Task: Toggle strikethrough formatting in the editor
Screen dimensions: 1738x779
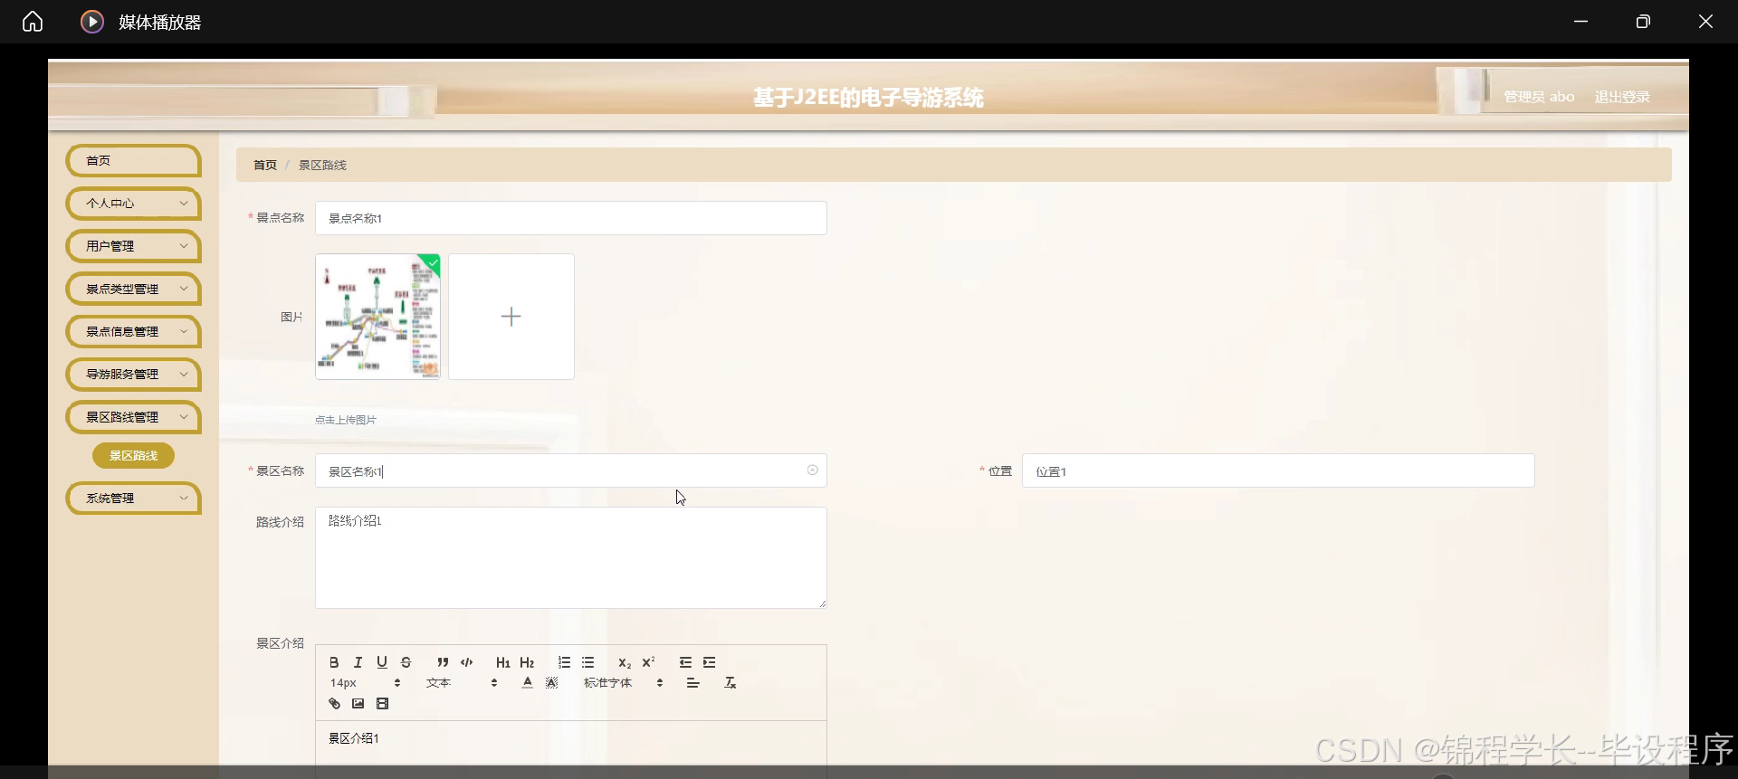Action: point(406,662)
